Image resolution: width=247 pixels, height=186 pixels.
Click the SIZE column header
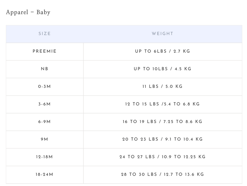[44, 34]
